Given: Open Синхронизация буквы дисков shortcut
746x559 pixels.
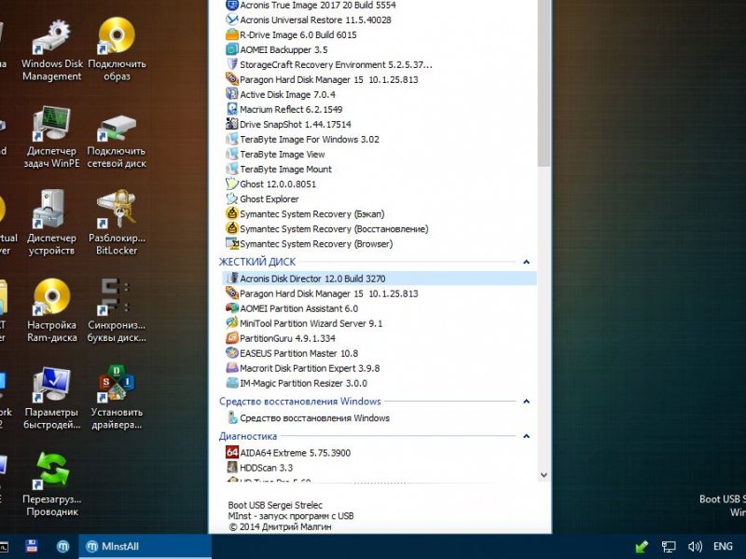Looking at the screenshot, I should pos(117,311).
